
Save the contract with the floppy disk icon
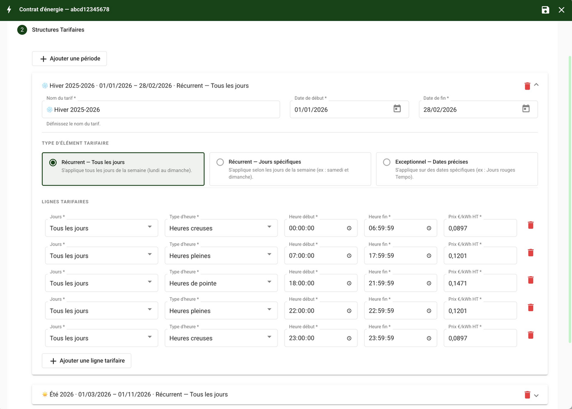(545, 10)
